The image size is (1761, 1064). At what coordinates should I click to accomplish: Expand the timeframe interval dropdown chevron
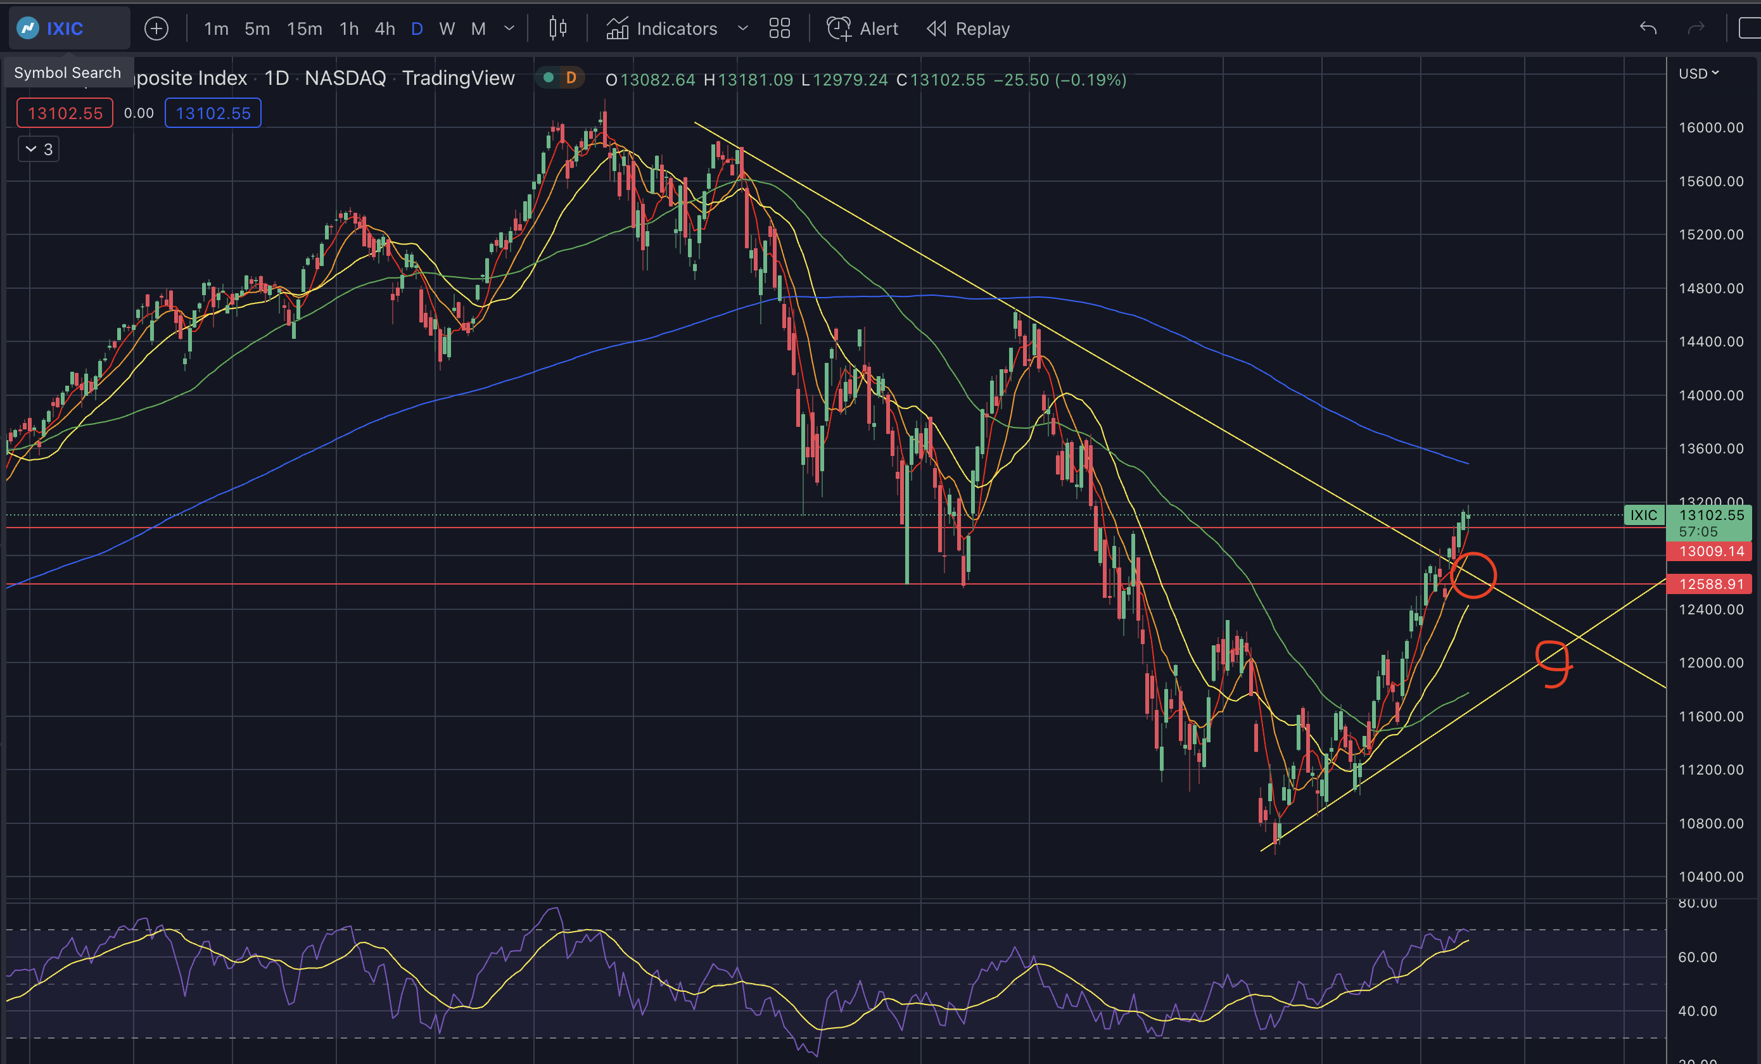coord(509,28)
